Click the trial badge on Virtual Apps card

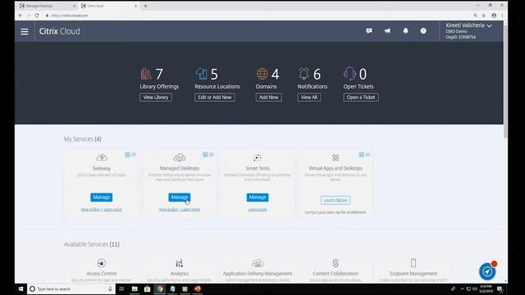(x=364, y=155)
